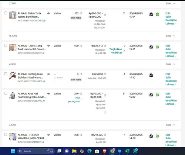This screenshot has width=185, height=155.
Task: Tick checkbox for AL HAJJ Kaos Haji
Action: coord(6,93)
